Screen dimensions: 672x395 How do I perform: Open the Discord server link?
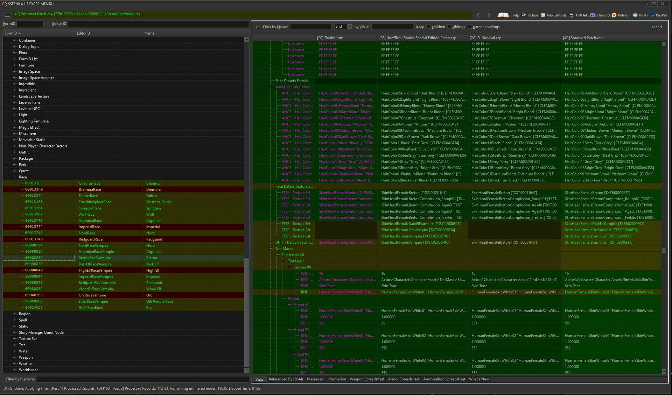pyautogui.click(x=600, y=15)
